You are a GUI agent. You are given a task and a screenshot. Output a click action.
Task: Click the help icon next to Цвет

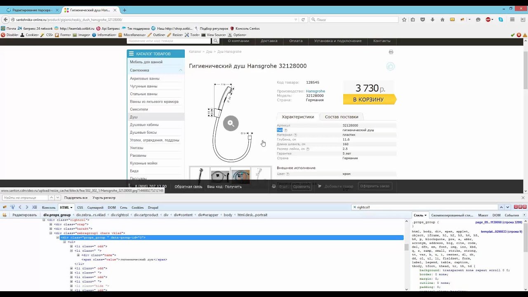[x=288, y=174]
